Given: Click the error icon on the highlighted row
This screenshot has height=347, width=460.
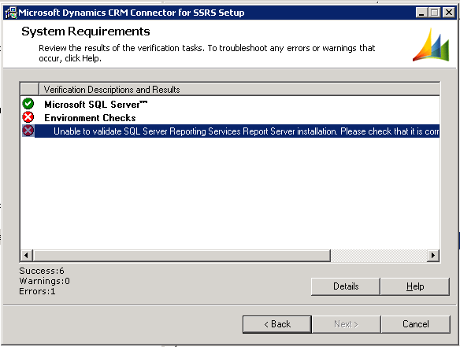Looking at the screenshot, I should (28, 131).
